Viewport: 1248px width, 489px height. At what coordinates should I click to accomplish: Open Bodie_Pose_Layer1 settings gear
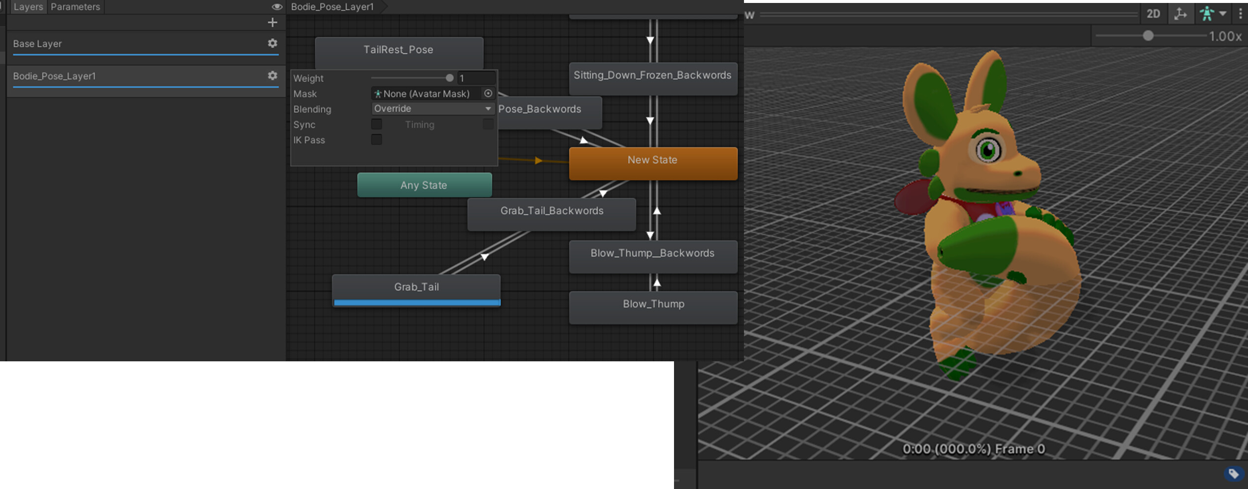pyautogui.click(x=272, y=75)
